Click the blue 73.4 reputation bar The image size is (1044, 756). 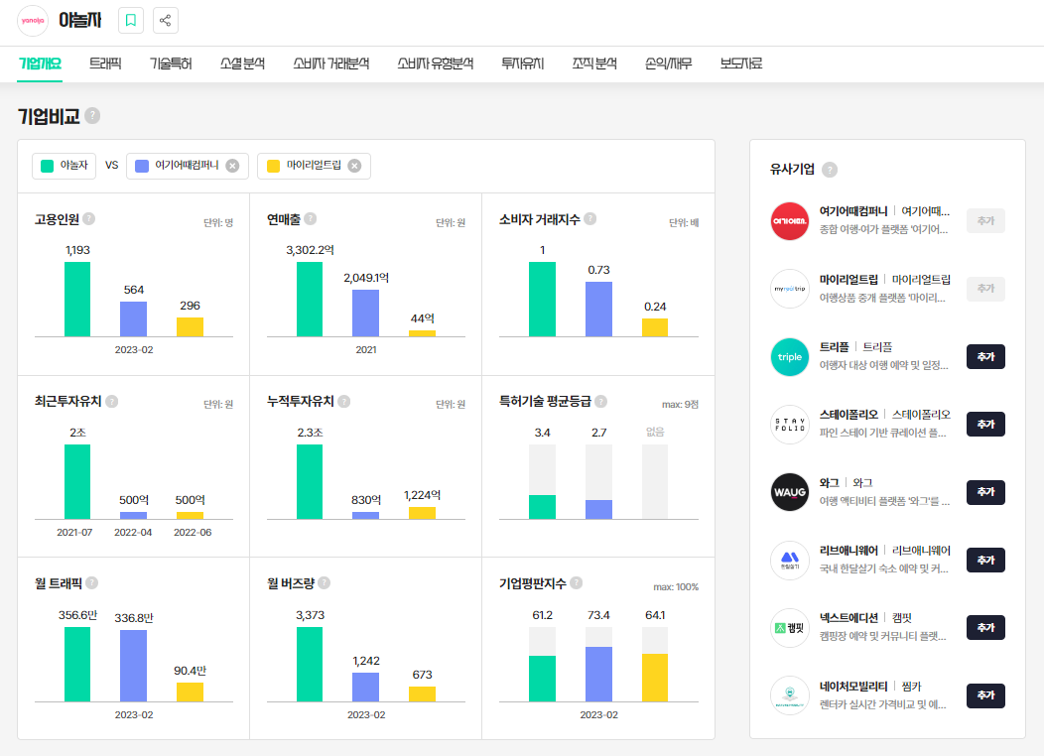click(x=598, y=674)
